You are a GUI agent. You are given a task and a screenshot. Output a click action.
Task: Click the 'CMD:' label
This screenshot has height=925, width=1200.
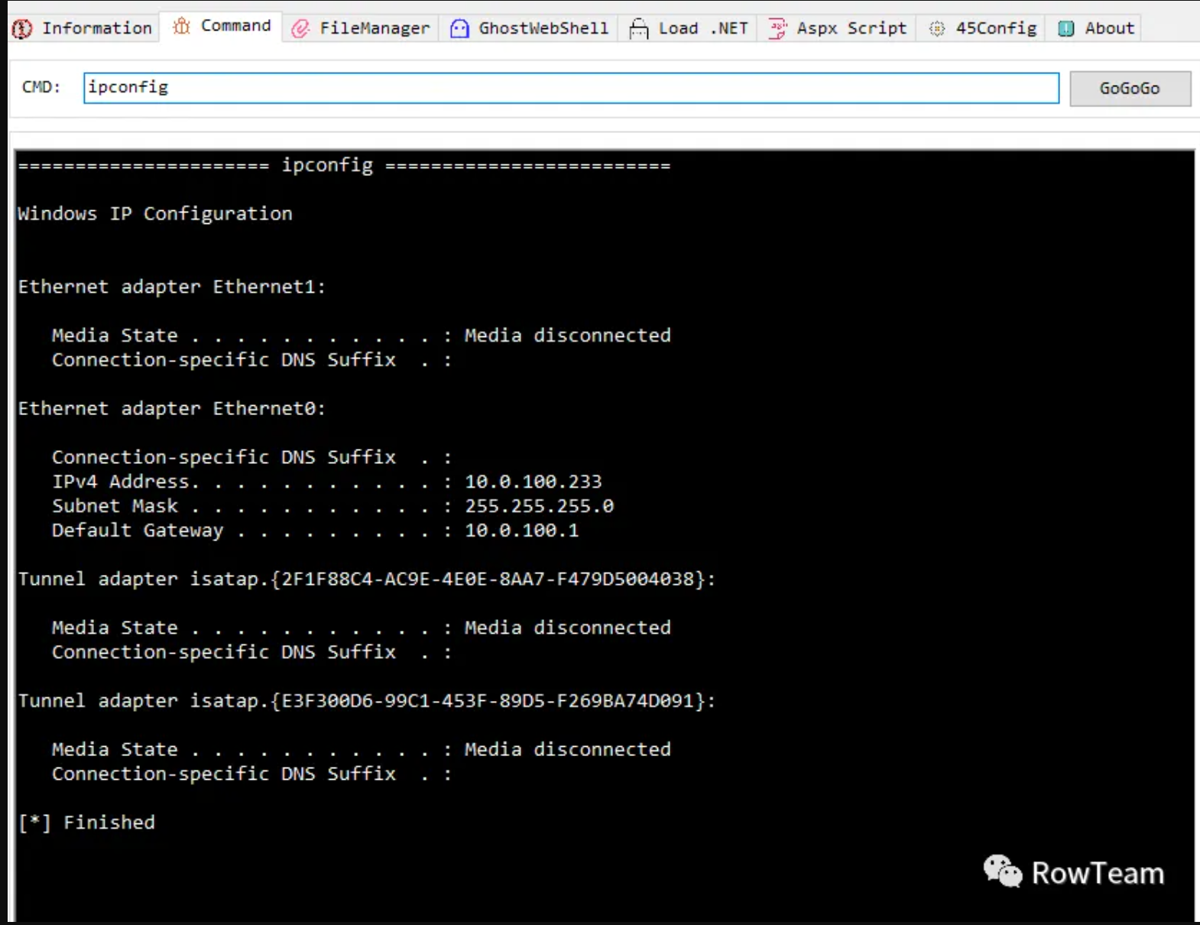41,87
